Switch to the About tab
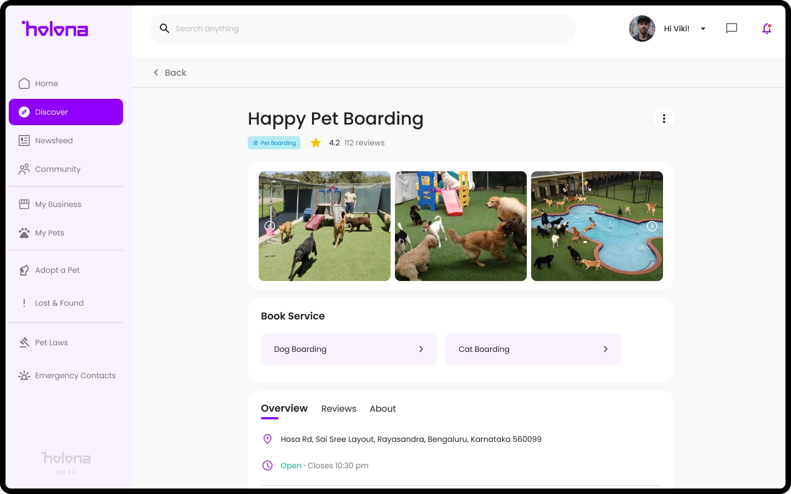 tap(383, 409)
